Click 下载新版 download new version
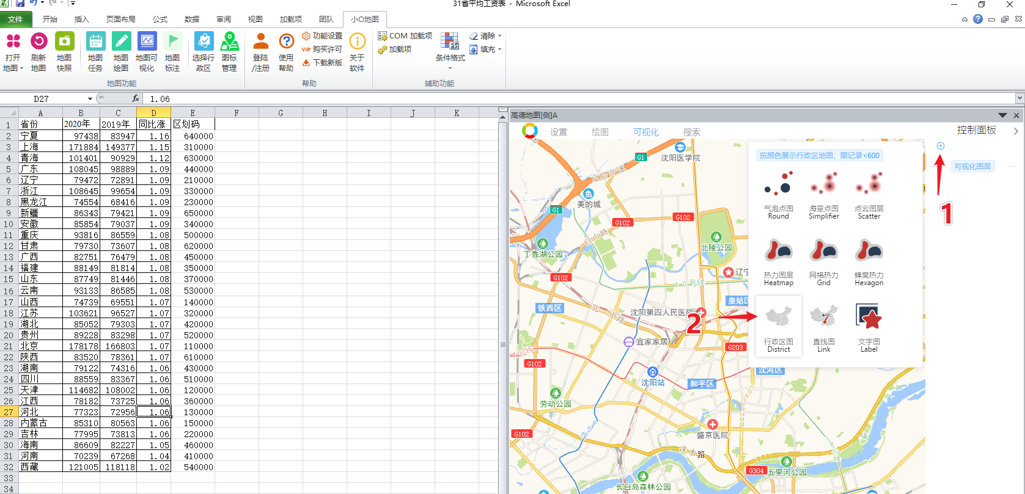This screenshot has width=1025, height=494. click(322, 63)
